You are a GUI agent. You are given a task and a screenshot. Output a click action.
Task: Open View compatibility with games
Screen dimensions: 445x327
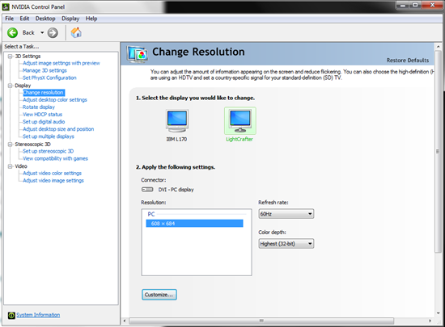tap(55, 158)
